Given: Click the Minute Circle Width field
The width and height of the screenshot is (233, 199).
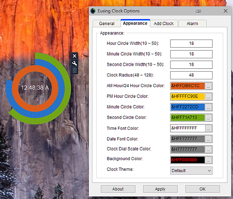Looking at the screenshot, I should coord(191,54).
